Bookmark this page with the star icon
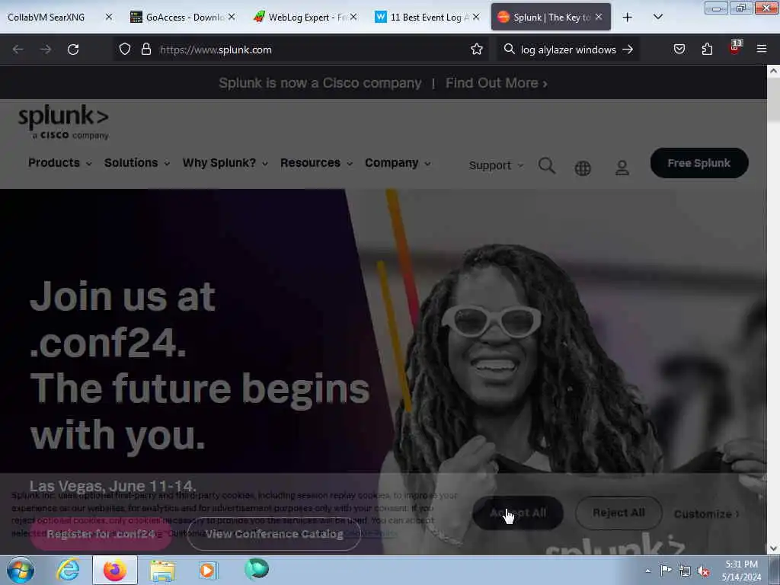Viewport: 780px width, 585px height. pos(477,50)
